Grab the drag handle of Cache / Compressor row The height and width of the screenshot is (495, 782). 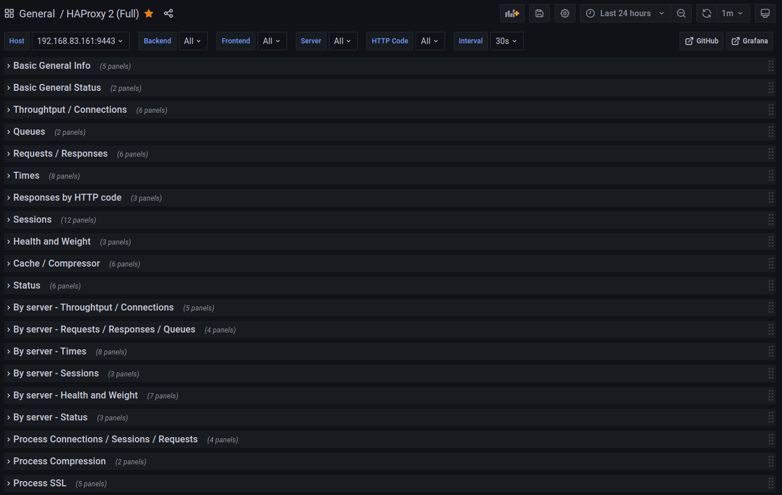pyautogui.click(x=771, y=264)
